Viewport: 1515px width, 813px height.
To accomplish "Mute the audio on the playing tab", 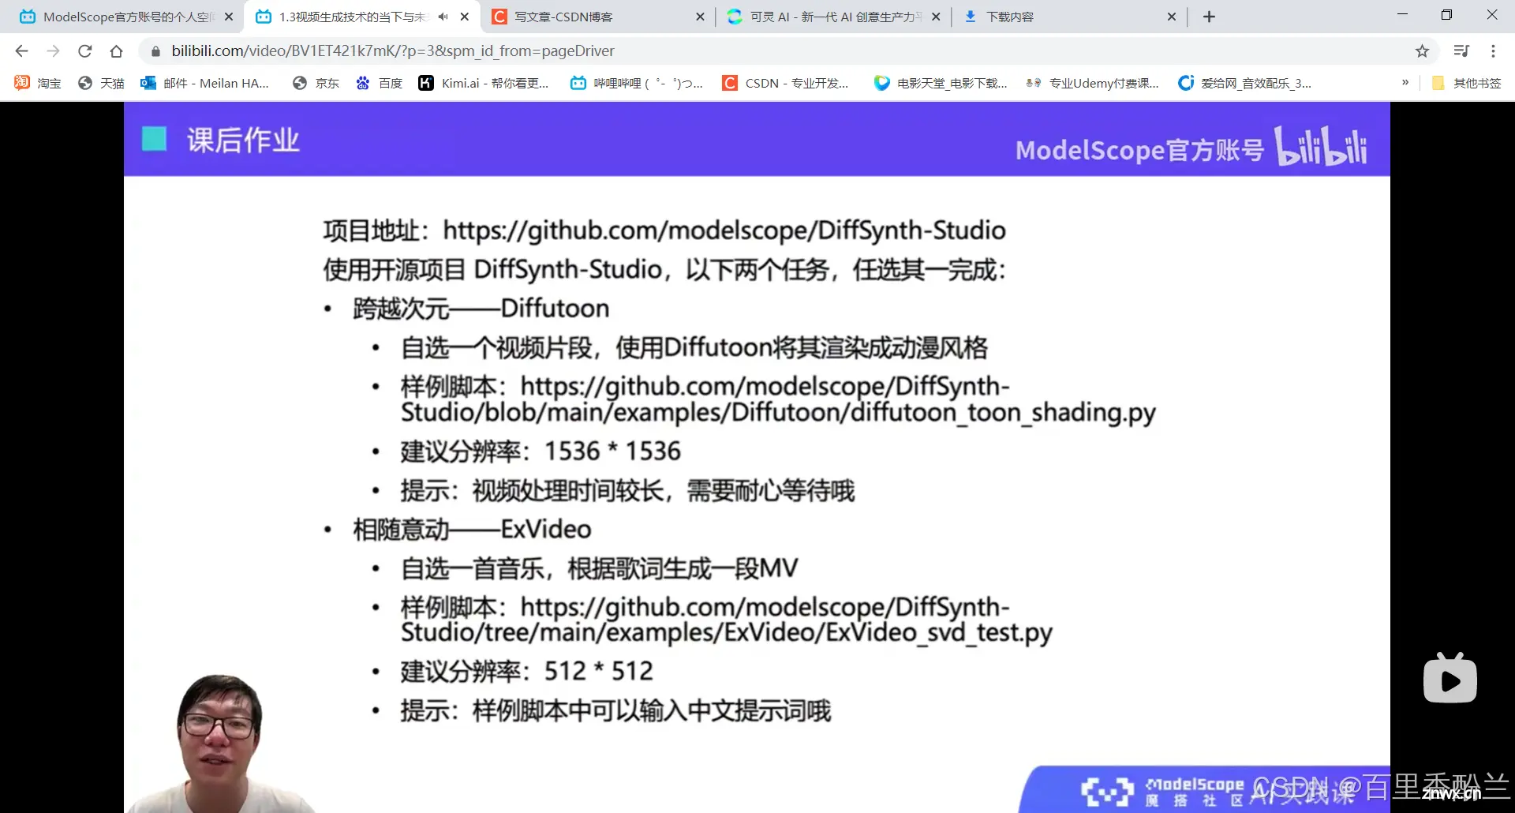I will pyautogui.click(x=443, y=17).
